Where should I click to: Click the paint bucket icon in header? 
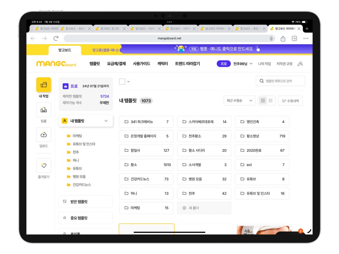point(300,64)
